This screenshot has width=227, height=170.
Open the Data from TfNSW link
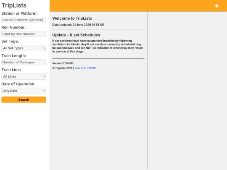[x=85, y=68]
